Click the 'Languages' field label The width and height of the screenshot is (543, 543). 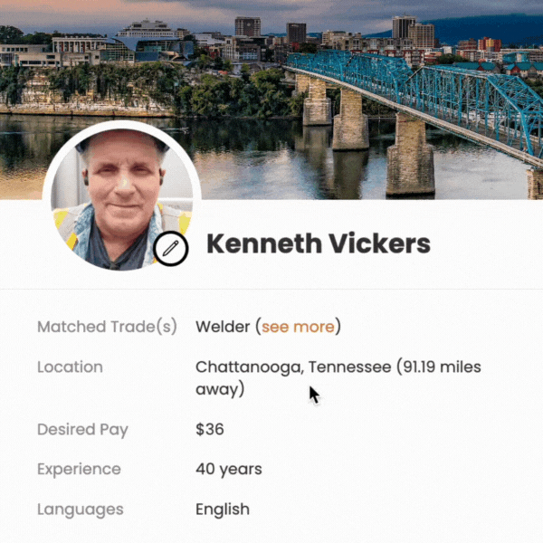81,510
